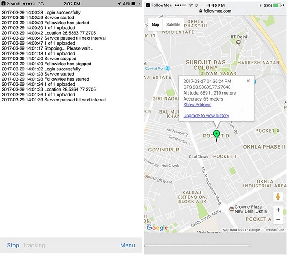Select log line 'Location 28.5363 77.2705'

(x=49, y=33)
